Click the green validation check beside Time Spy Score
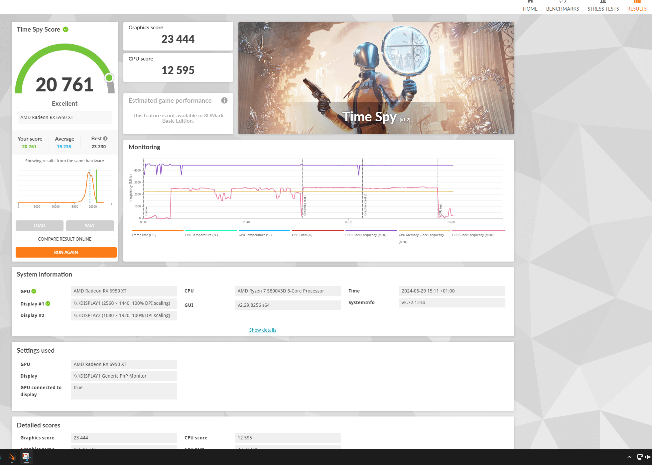The width and height of the screenshot is (652, 465). coord(66,29)
